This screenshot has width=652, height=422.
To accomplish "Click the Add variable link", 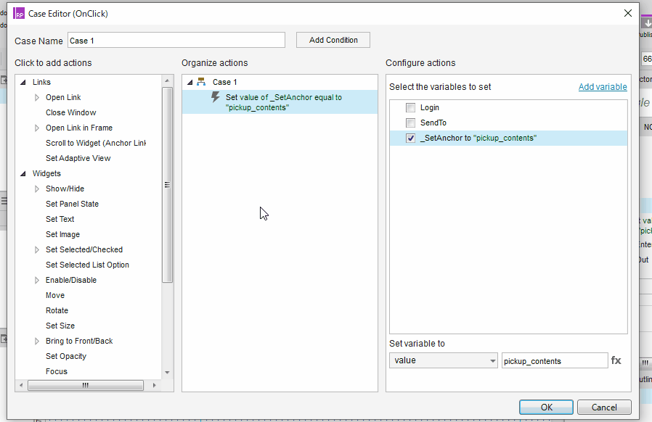I will 602,87.
